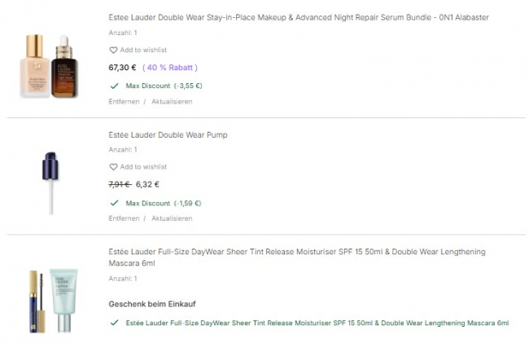Screen dimensions: 529x344
Task: Click the purple 40 % Rabatt label
Action: (170, 68)
